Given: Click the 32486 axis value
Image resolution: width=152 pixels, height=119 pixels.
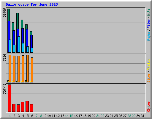Looking at the screenshot, I should 4,12.
